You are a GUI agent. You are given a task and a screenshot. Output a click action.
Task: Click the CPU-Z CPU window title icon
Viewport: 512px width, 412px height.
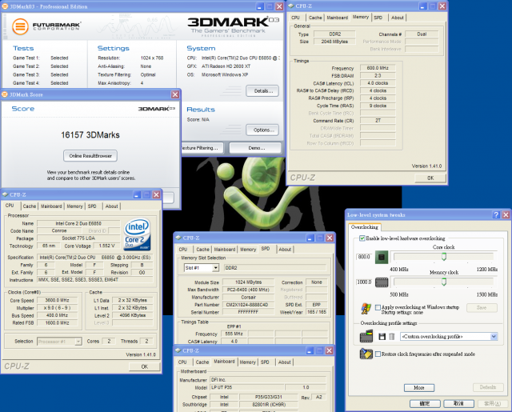pos(5,194)
